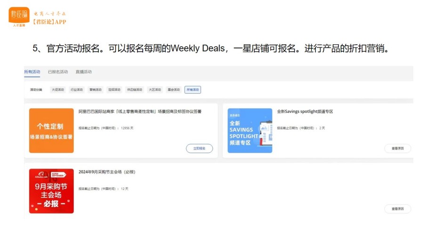Open the Savings Spotlight blue banner image
This screenshot has width=426, height=240.
(249, 131)
